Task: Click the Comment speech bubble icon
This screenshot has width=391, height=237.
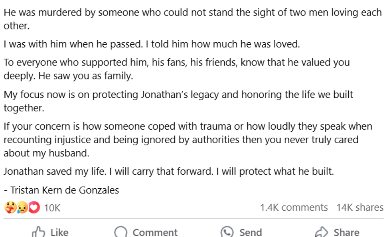Action: (x=121, y=232)
